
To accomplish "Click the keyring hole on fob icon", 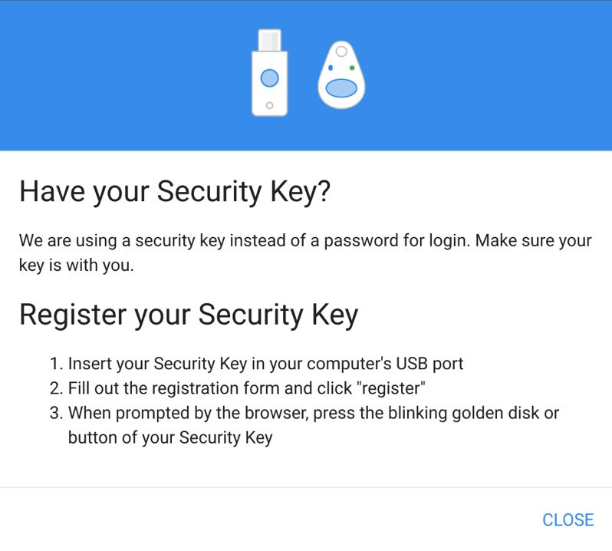I will (x=341, y=51).
